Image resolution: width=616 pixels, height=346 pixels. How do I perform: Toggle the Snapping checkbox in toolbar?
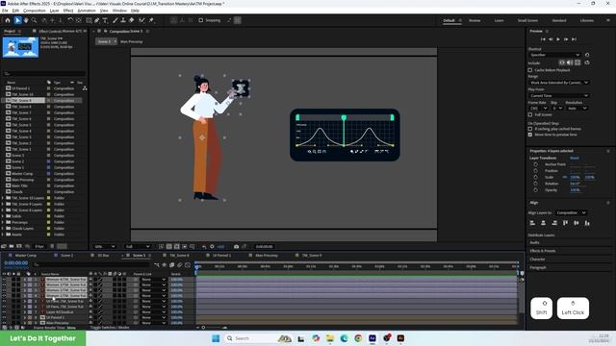pos(201,20)
